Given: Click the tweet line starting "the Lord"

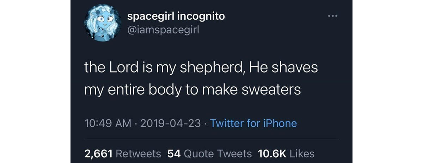Looking at the screenshot, I should (x=201, y=68).
